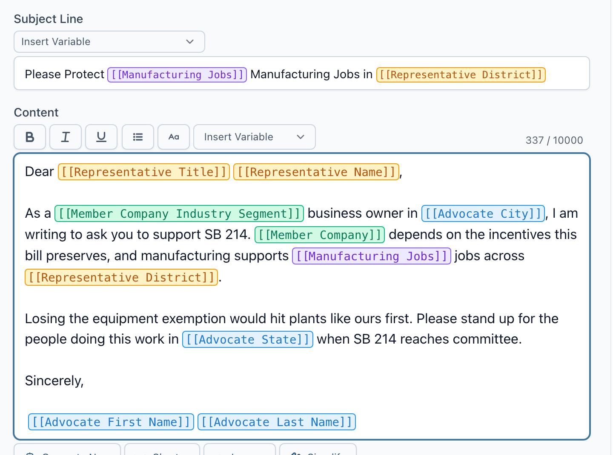Open the Subject Line Insert Variable dropdown
Viewport: 613px width, 455px height.
tap(109, 42)
